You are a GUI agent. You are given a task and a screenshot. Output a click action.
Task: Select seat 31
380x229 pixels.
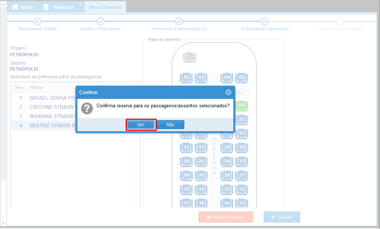click(x=242, y=190)
